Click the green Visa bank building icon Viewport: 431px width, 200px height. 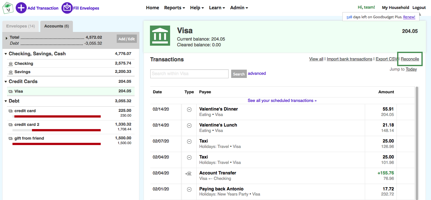click(x=161, y=36)
